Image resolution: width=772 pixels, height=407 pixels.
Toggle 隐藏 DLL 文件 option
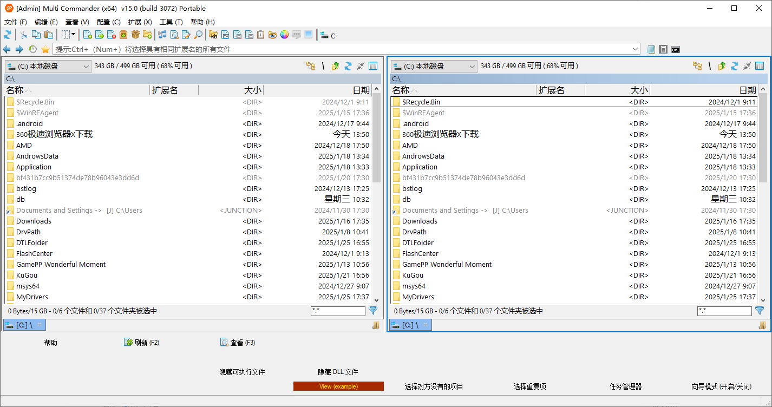[338, 372]
